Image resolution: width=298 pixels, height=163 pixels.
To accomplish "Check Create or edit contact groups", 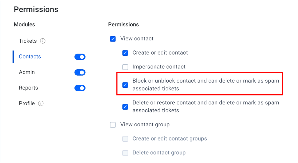I will [125, 139].
